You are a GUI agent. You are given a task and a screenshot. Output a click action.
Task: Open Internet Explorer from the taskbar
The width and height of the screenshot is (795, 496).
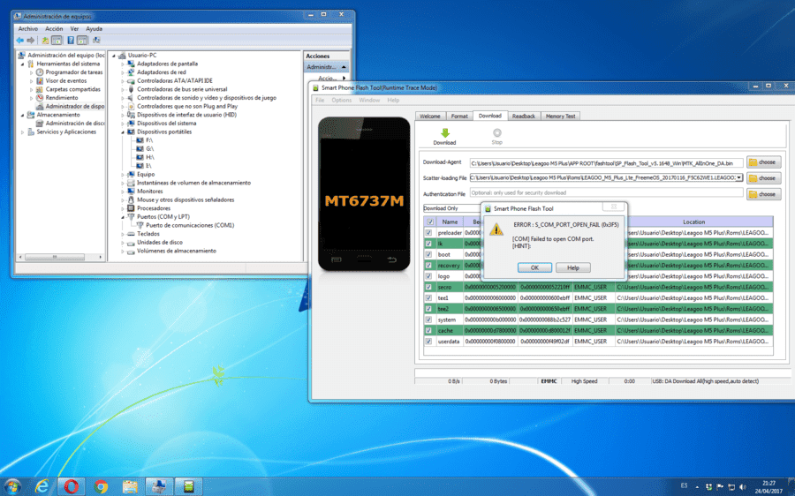coord(42,487)
